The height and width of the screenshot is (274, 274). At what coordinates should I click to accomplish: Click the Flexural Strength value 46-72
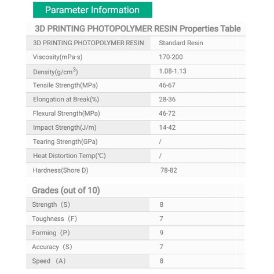(167, 114)
